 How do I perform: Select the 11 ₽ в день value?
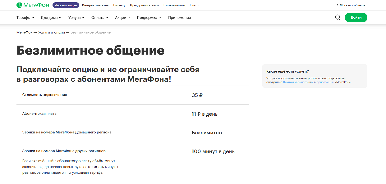(205, 114)
